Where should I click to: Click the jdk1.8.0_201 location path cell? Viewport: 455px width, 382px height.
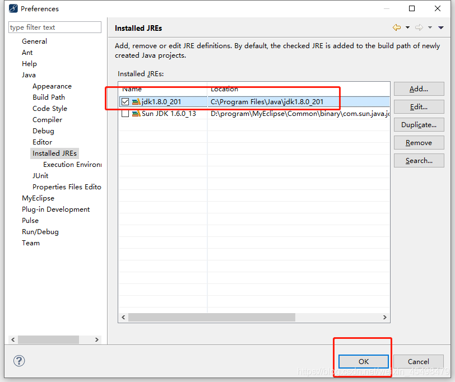click(267, 102)
